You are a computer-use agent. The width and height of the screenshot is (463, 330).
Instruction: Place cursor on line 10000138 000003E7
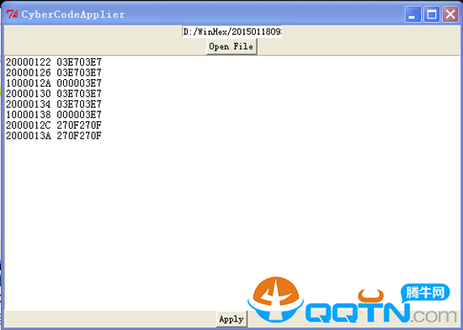click(54, 114)
